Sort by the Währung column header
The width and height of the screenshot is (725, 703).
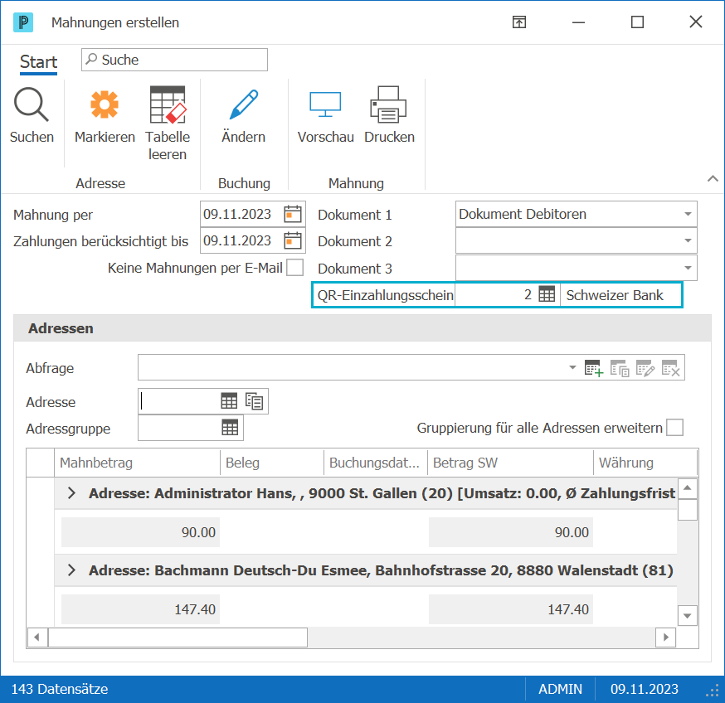(645, 463)
